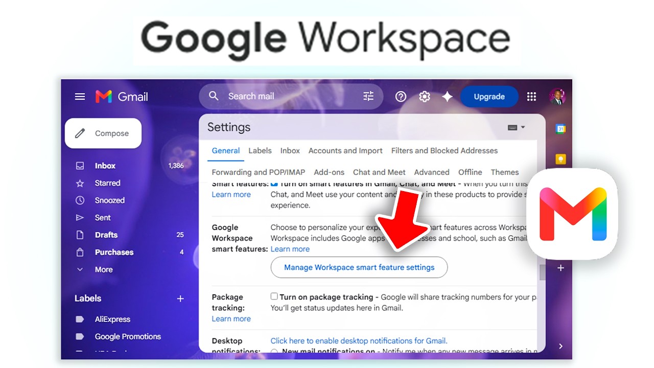Open Filters and Blocked Addresses tab
This screenshot has width=654, height=368.
tap(445, 151)
